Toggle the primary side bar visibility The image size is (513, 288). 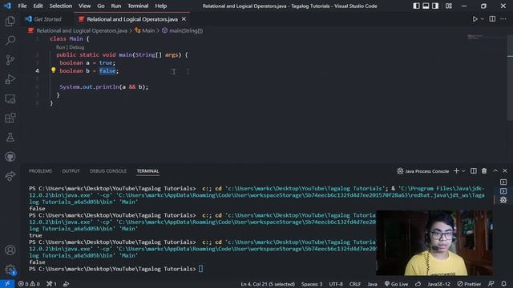click(416, 6)
